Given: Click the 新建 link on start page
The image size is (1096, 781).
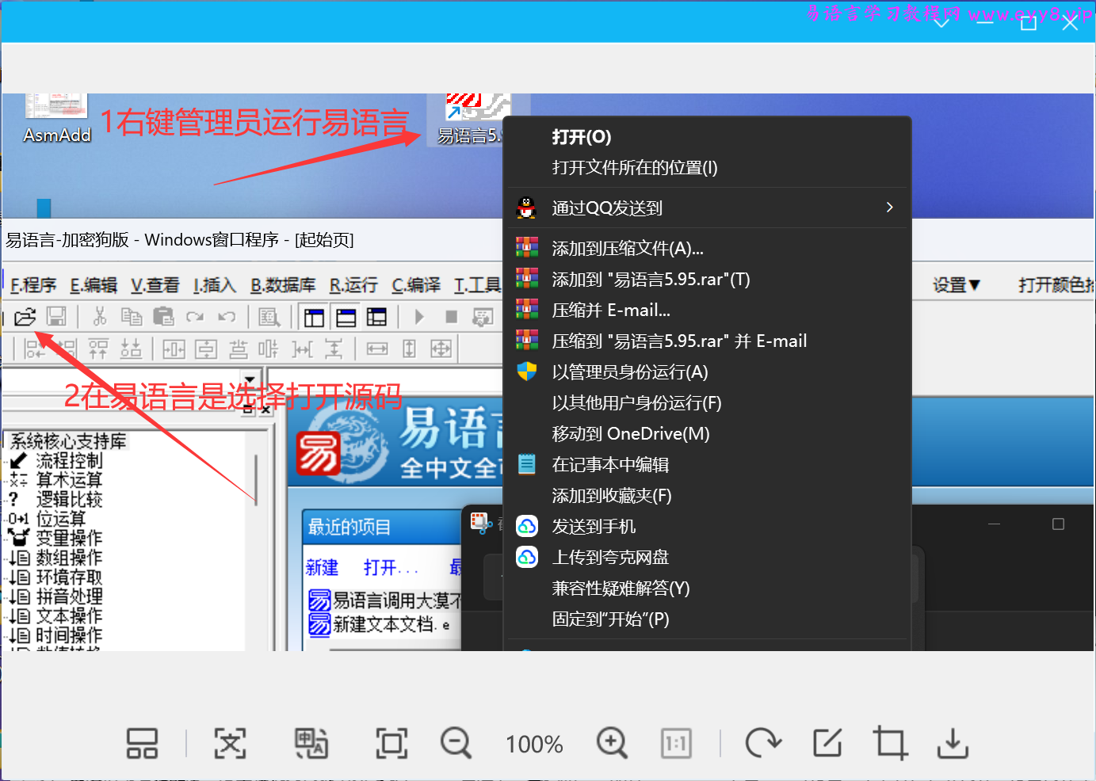Looking at the screenshot, I should tap(322, 567).
